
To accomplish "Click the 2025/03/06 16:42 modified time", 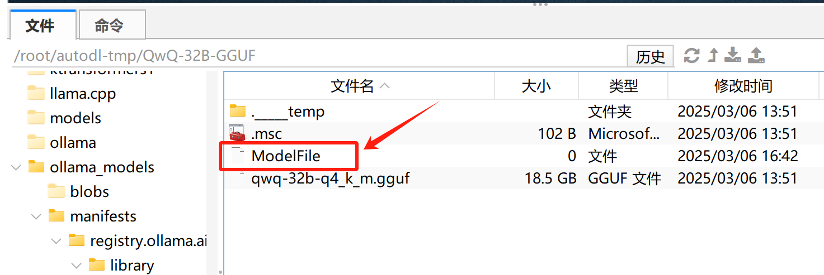I will pos(737,156).
